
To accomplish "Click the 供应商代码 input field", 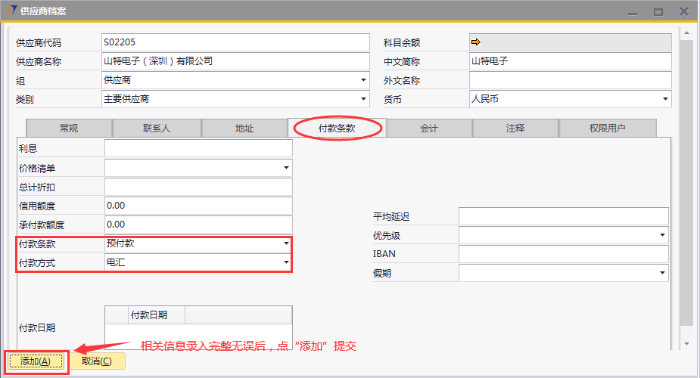I will (x=235, y=42).
